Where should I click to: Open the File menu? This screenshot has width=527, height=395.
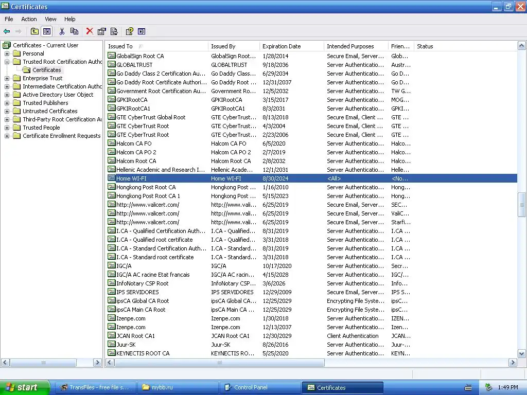tap(9, 19)
